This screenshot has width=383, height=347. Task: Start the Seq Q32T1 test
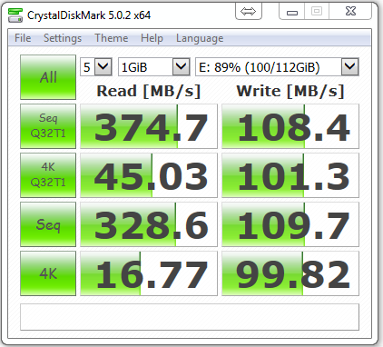click(x=48, y=126)
